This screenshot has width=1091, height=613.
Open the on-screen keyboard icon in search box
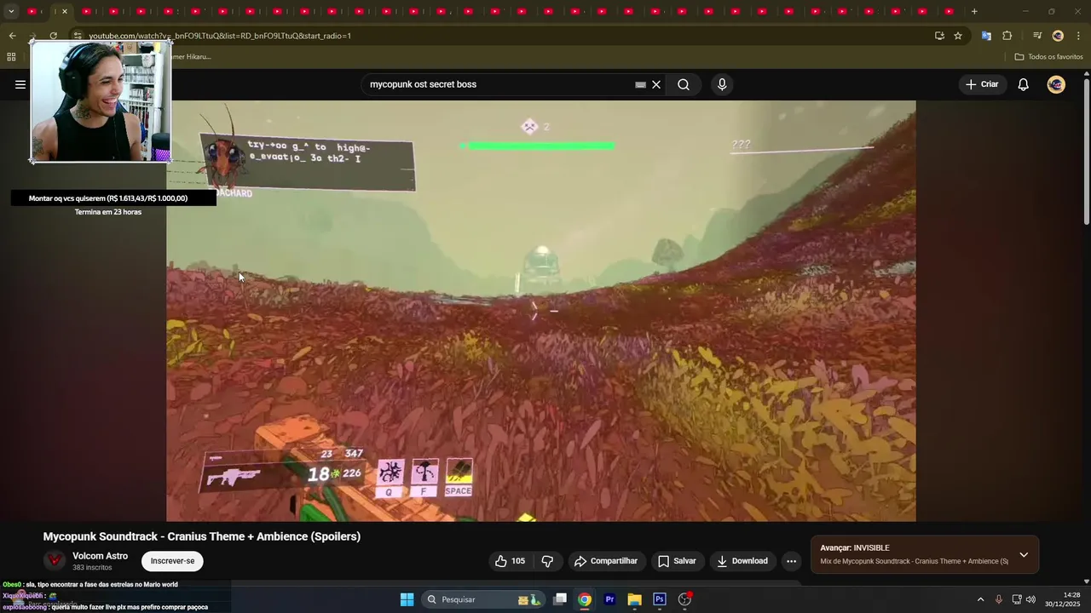tap(640, 84)
